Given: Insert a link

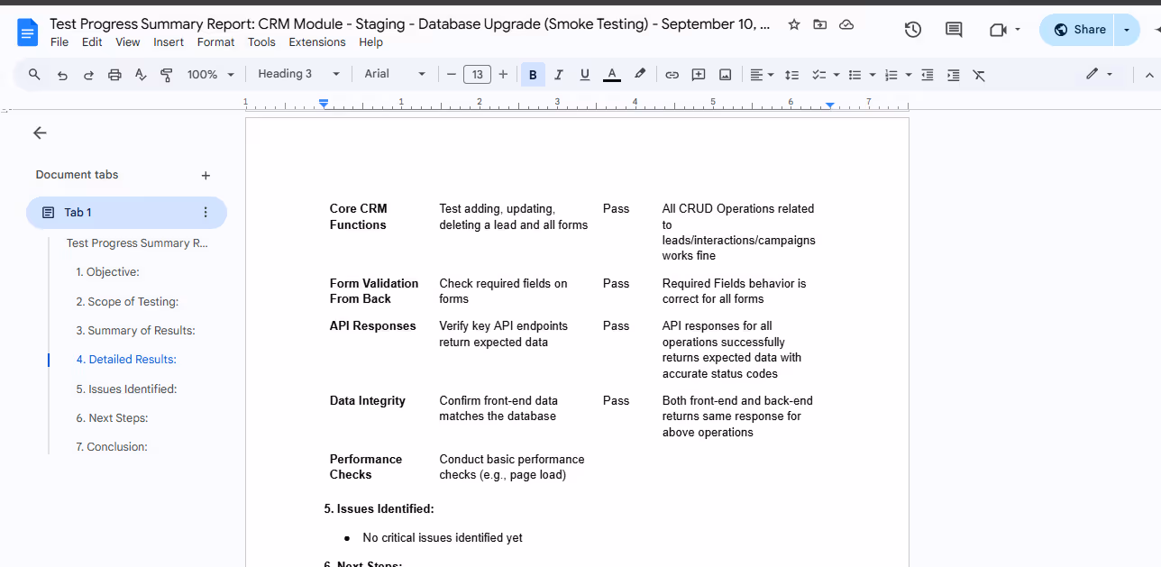Looking at the screenshot, I should (x=672, y=75).
